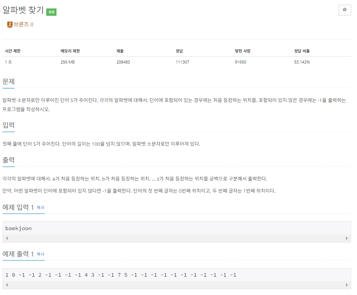Click the 1 초 time limit value

point(8,62)
